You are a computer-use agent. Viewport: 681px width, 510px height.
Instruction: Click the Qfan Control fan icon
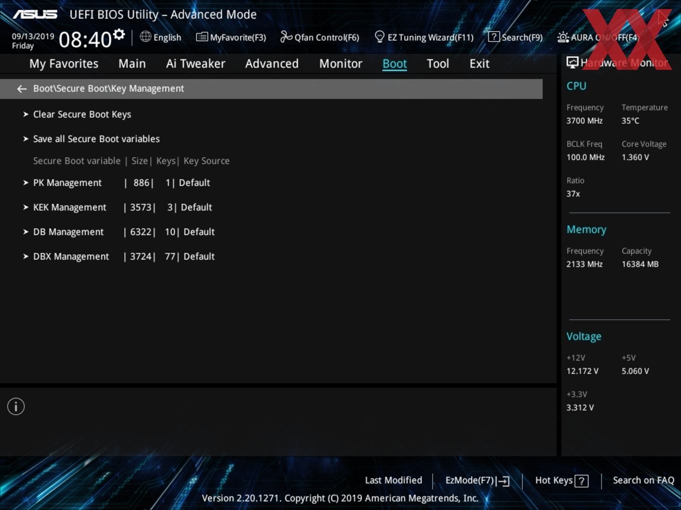pyautogui.click(x=286, y=36)
